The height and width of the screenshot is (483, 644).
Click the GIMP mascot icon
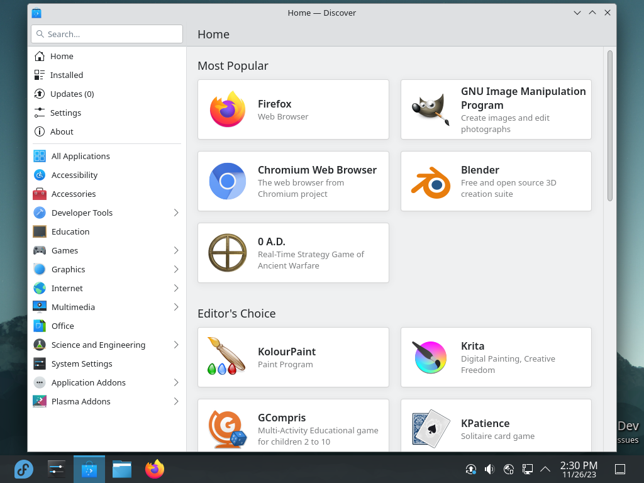tap(430, 109)
